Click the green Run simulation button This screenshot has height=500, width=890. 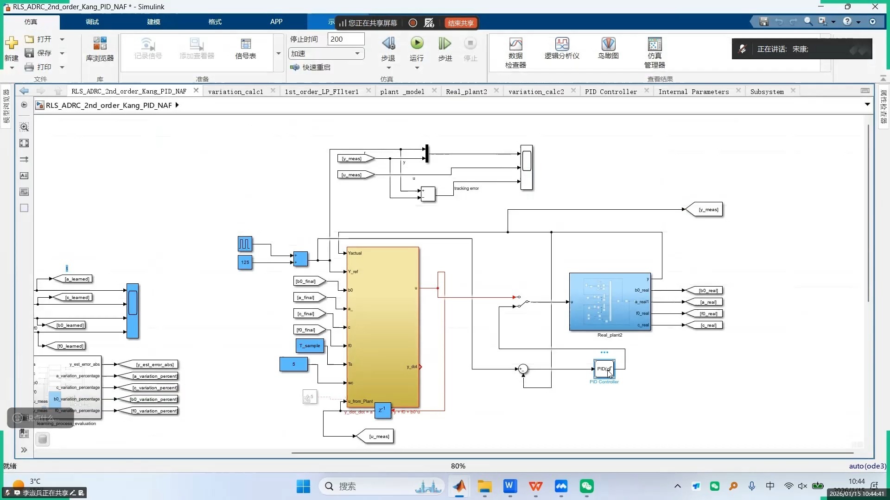coord(417,44)
